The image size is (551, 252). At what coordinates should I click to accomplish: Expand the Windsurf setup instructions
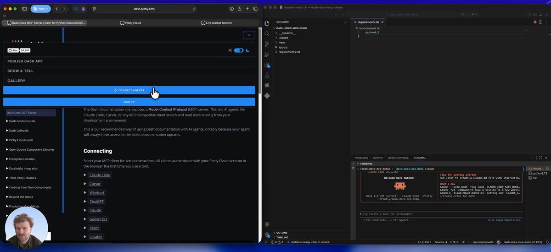(x=97, y=192)
